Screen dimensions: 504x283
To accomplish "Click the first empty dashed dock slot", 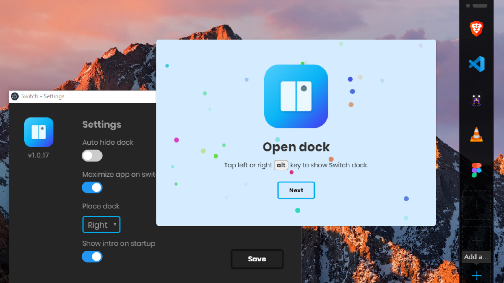I will tap(476, 205).
